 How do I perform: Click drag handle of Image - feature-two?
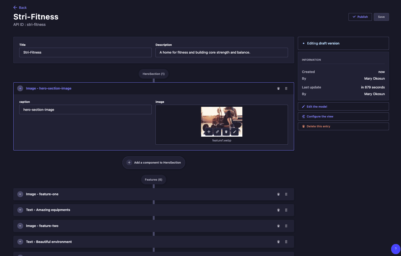[286, 226]
